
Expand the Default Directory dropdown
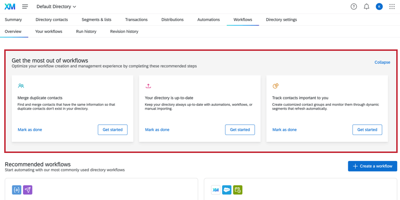[56, 7]
